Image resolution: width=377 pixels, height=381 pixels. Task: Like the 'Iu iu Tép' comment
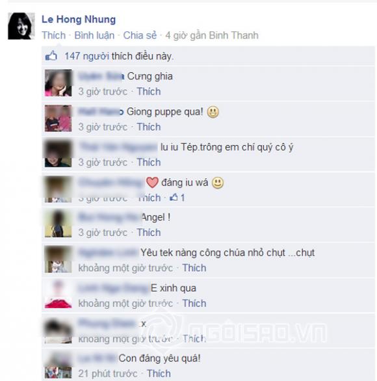click(x=149, y=163)
